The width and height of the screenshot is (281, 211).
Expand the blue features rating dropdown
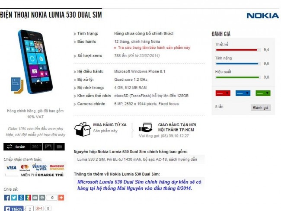[243, 93]
